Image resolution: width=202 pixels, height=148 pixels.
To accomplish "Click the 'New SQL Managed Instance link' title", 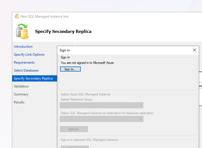I will (44, 16).
